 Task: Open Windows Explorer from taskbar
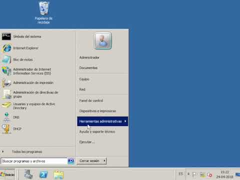58,175
